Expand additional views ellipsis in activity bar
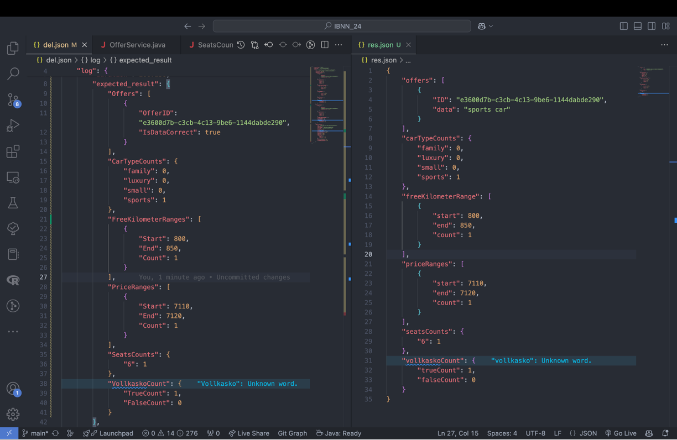The image size is (677, 440). tap(13, 332)
